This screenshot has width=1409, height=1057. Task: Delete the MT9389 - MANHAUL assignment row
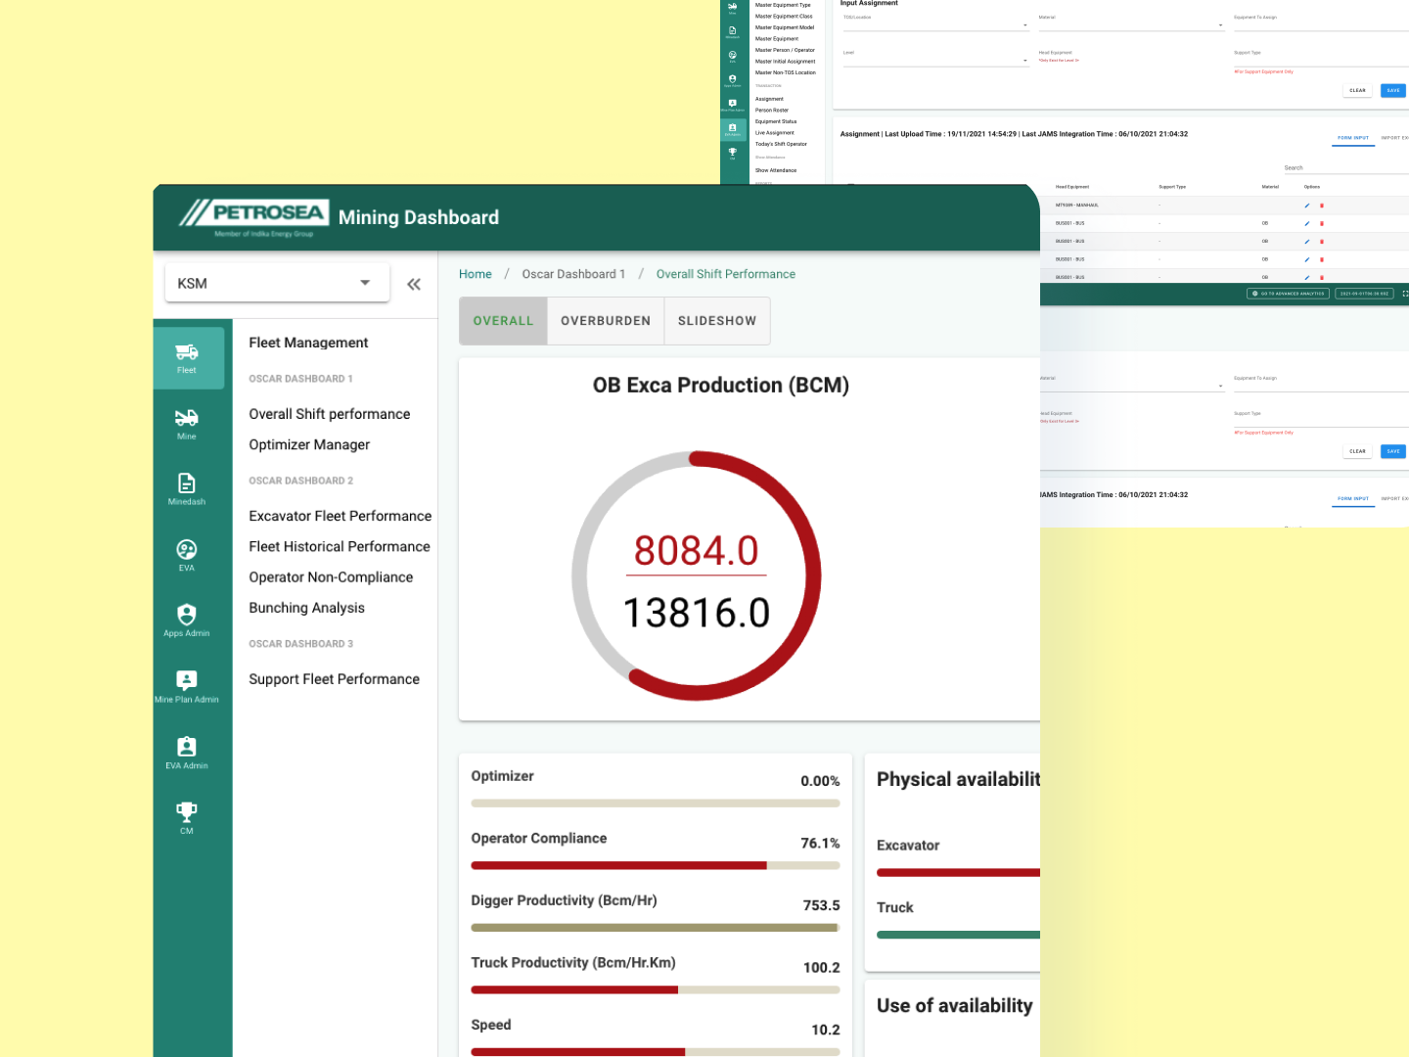tap(1322, 206)
